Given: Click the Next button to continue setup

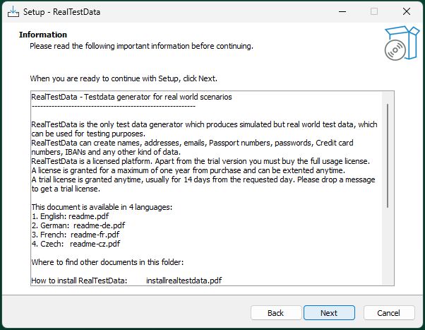Looking at the screenshot, I should [x=329, y=313].
